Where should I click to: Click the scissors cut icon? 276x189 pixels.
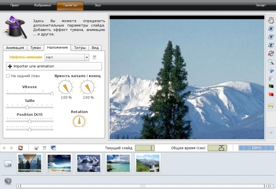pyautogui.click(x=271, y=70)
